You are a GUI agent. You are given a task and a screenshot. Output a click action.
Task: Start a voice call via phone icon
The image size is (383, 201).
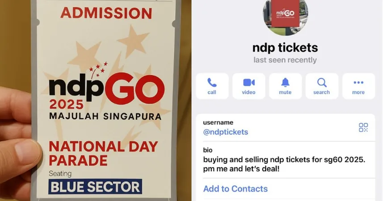click(x=212, y=86)
